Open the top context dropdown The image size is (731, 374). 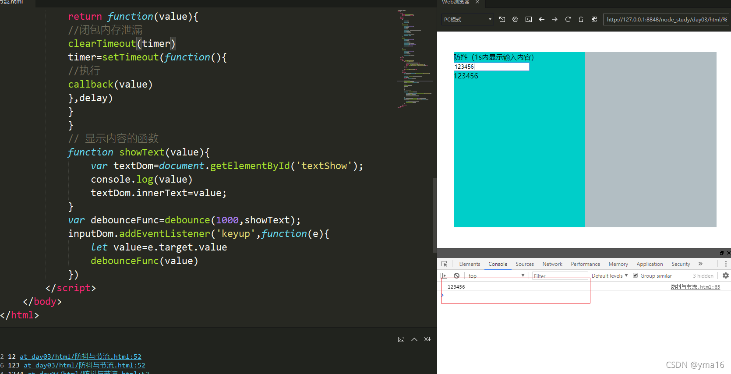pos(496,275)
